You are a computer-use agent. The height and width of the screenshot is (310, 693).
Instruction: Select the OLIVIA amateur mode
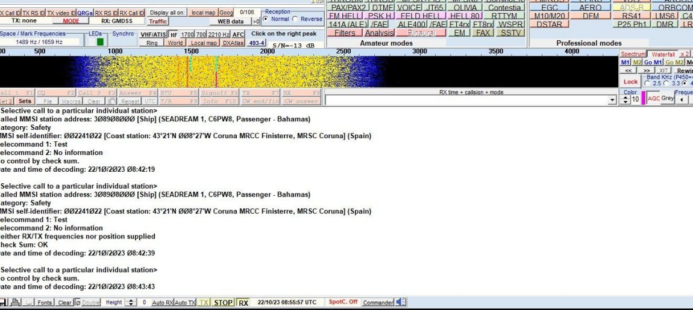465,7
